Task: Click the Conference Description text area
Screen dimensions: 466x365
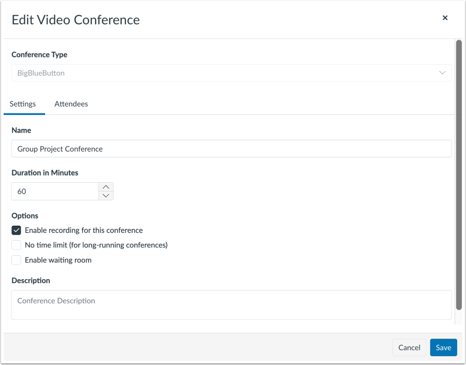Action: (231, 304)
